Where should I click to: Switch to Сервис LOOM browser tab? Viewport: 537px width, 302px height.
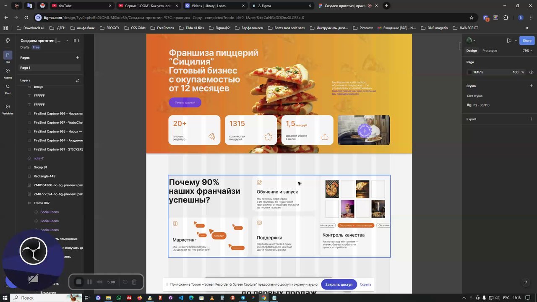[148, 5]
